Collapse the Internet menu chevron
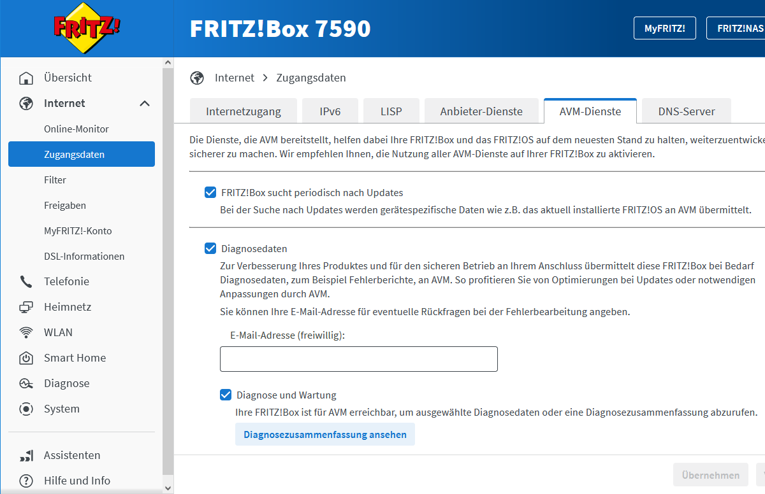 pyautogui.click(x=145, y=104)
